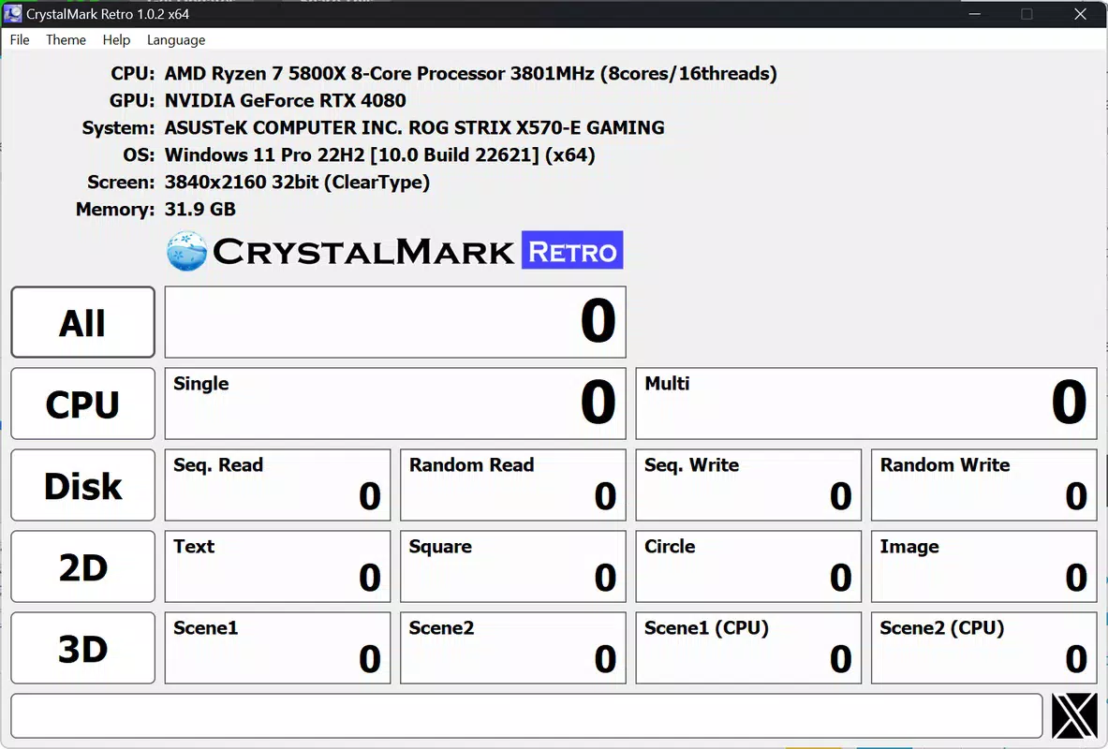Select the CPU Multi score box

click(x=866, y=404)
